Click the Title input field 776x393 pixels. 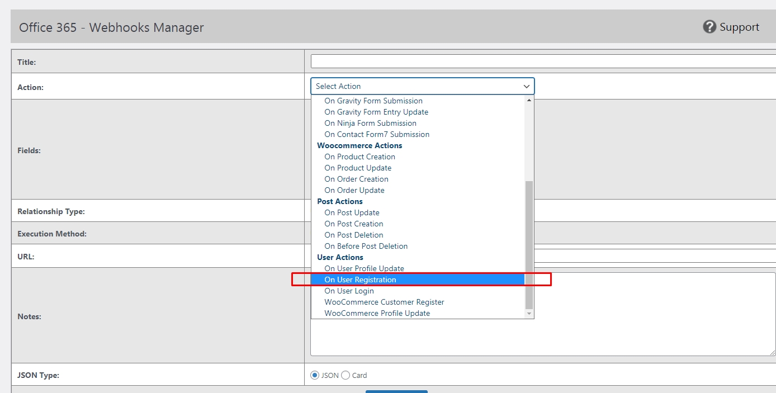(x=543, y=61)
